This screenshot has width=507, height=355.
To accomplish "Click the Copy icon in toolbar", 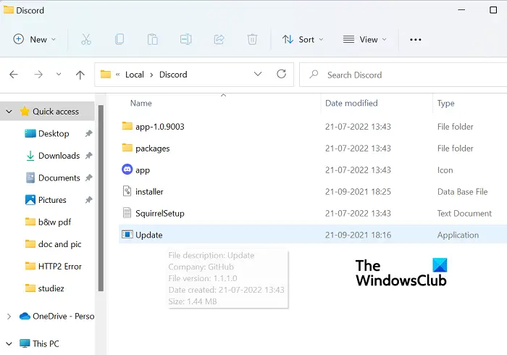I will point(120,39).
